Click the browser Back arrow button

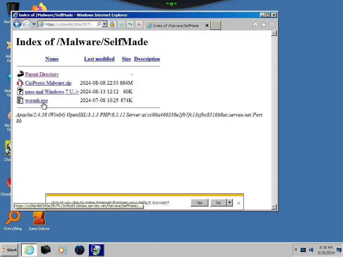17,24
